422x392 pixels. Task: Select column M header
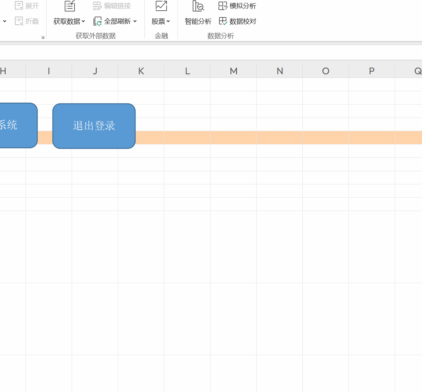tap(233, 71)
